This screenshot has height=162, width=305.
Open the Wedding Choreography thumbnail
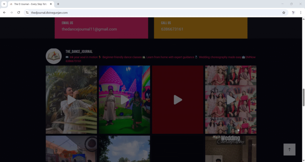point(231,149)
